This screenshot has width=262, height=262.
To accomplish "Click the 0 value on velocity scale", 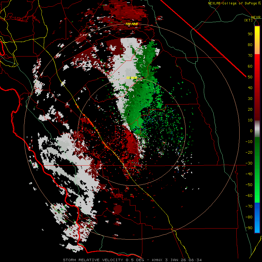I will click(x=251, y=131).
